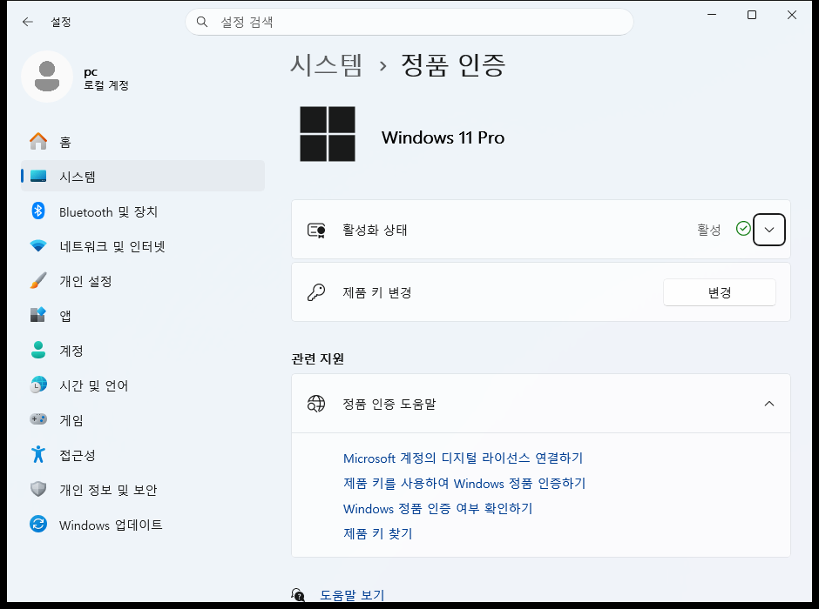Minimize the 설정 window

[712, 15]
